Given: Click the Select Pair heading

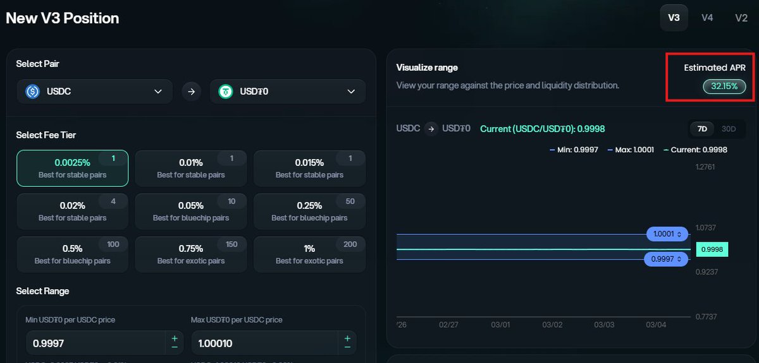Looking at the screenshot, I should coord(38,64).
